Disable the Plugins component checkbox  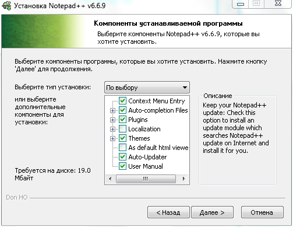tap(122, 120)
